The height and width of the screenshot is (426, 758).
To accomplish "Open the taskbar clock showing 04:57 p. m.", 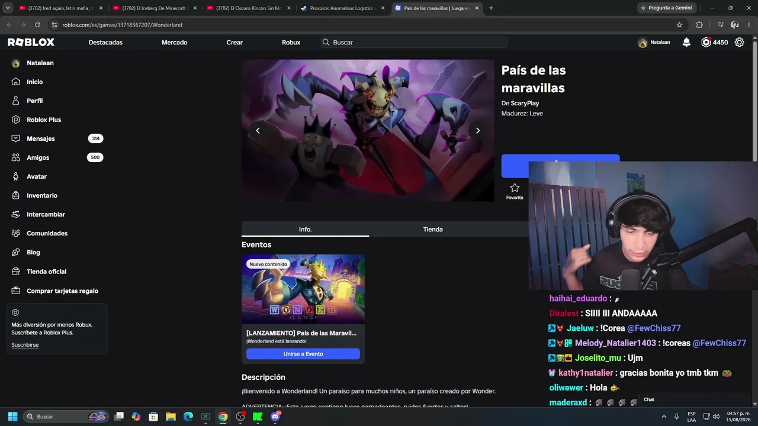I will tap(738, 417).
